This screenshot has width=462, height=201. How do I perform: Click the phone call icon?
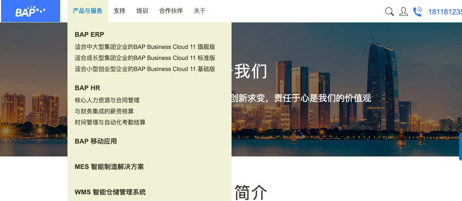417,12
